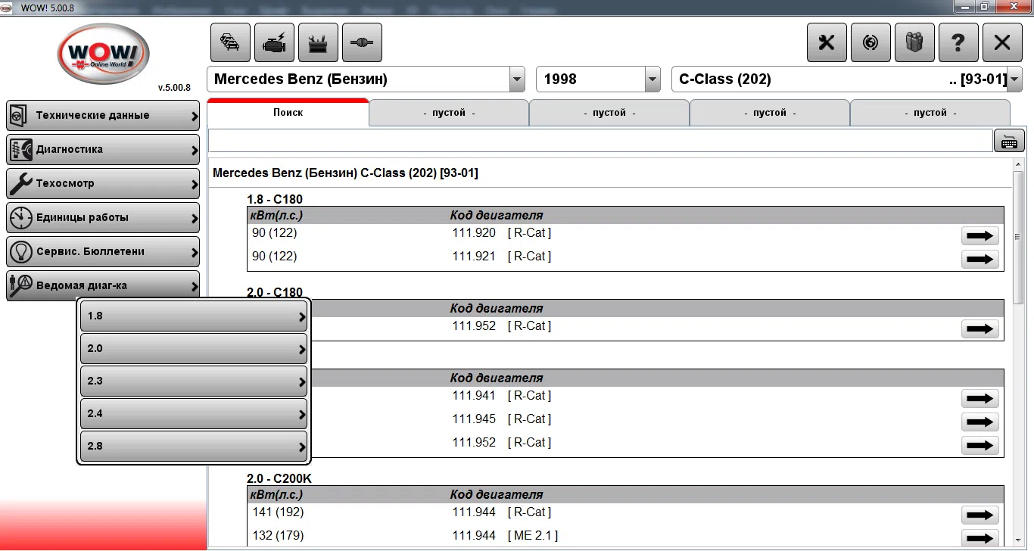Select engine 111.920 with the arrow button
Viewport: 1034px width, 551px height.
click(979, 235)
